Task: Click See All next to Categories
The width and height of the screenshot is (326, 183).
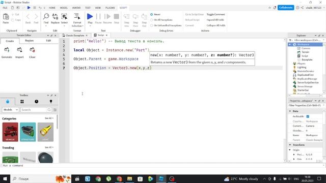Action: [49, 118]
